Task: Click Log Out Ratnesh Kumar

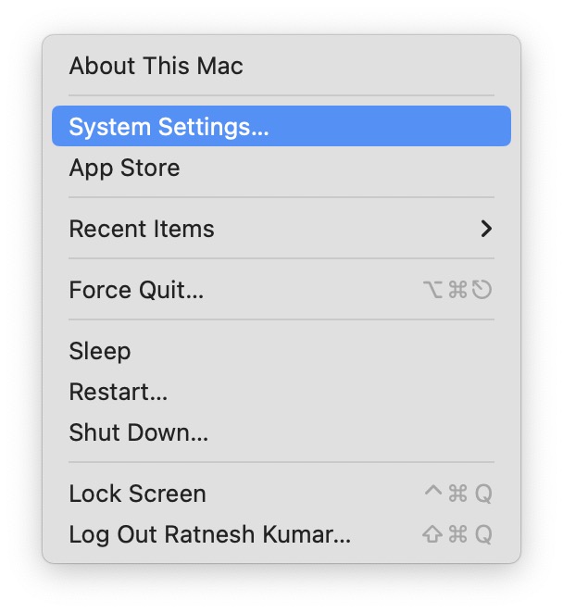Action: pyautogui.click(x=210, y=534)
